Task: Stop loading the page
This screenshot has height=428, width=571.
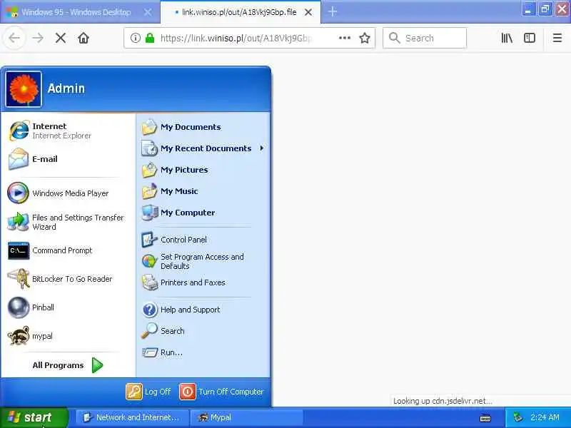Action: coord(61,38)
